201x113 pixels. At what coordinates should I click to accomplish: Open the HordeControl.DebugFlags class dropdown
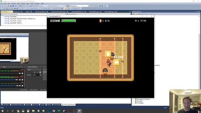[x=34, y=14]
